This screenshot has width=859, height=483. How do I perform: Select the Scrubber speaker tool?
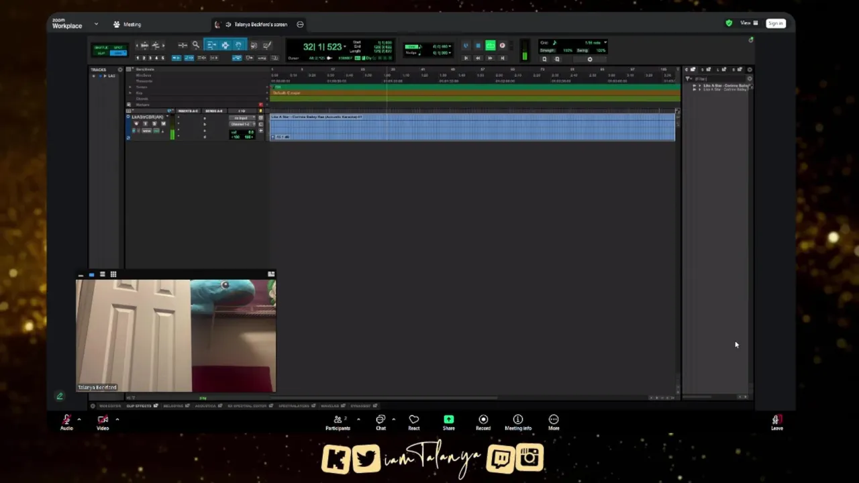click(x=254, y=45)
